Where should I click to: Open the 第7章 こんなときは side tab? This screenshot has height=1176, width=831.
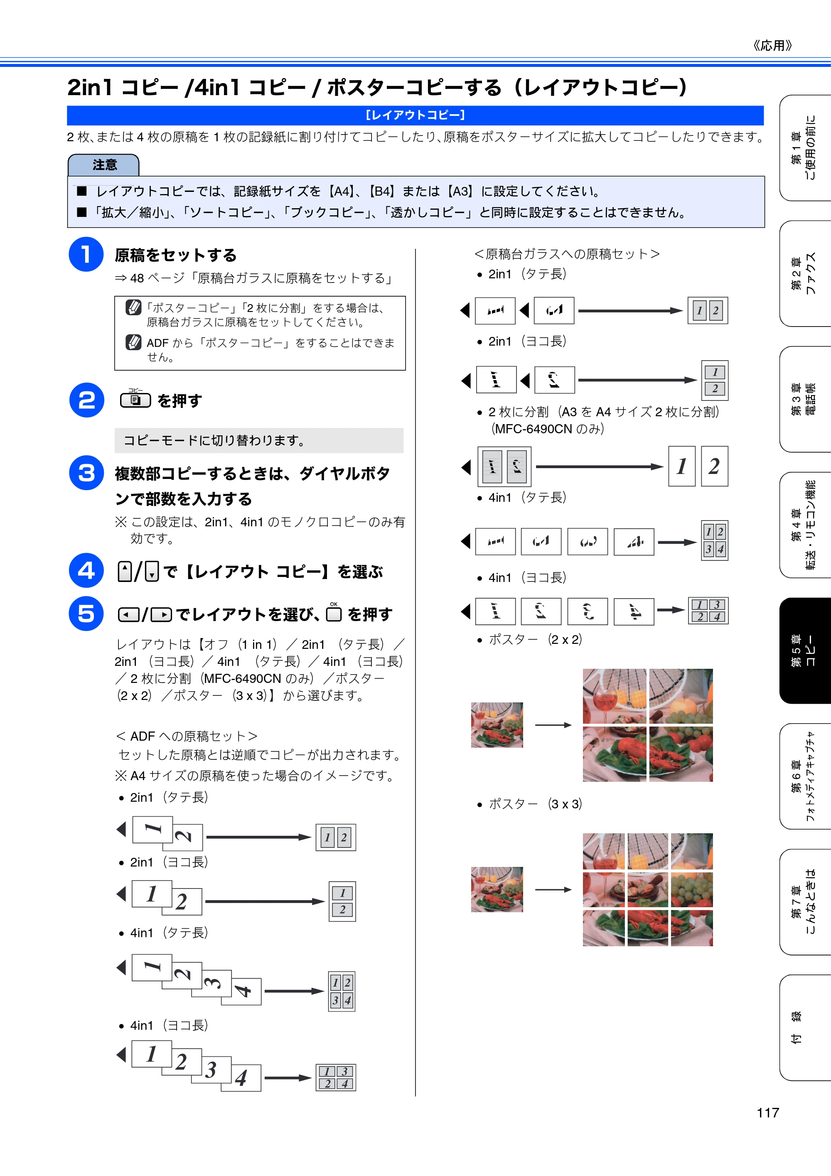805,902
